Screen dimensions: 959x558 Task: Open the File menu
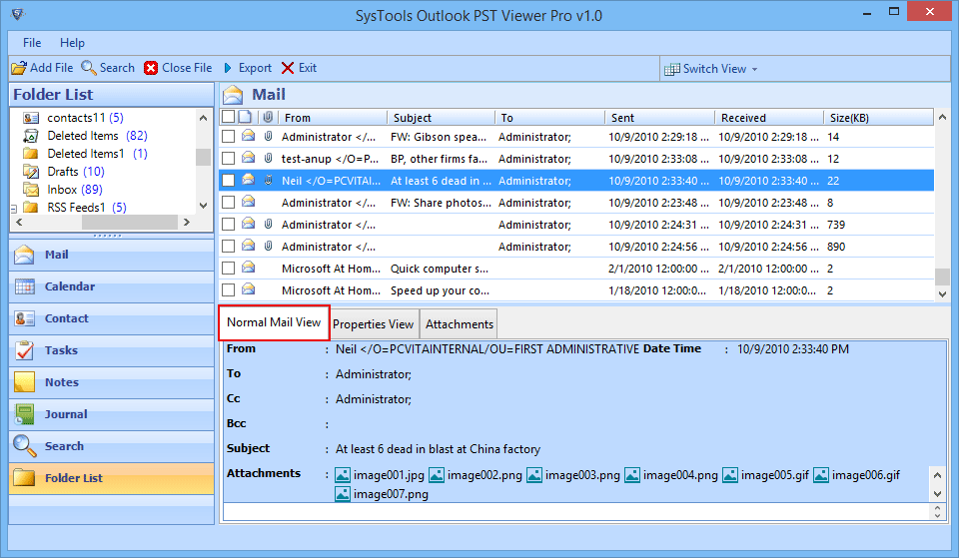[x=32, y=43]
